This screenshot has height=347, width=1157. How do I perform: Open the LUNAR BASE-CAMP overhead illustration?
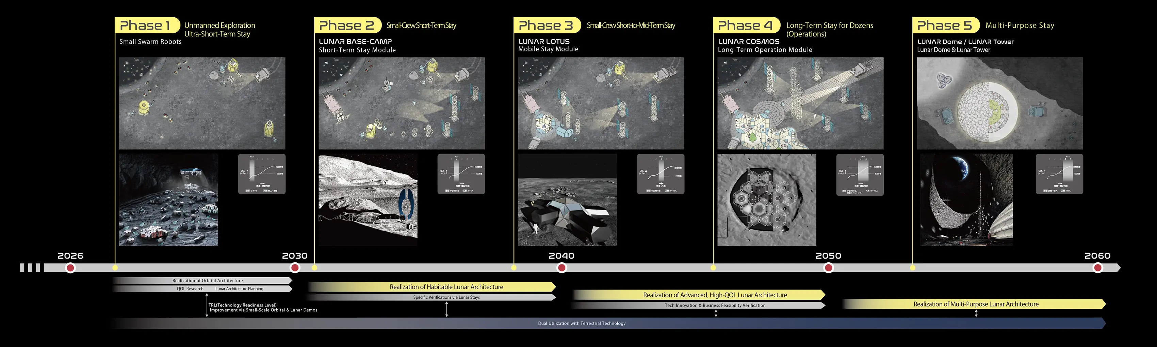402,103
